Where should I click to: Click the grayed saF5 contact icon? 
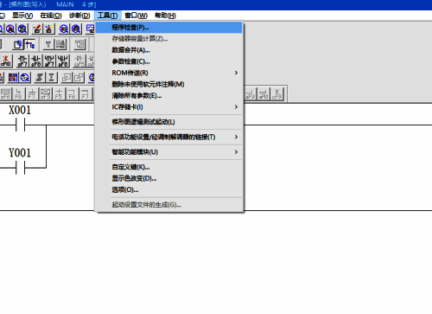click(79, 61)
